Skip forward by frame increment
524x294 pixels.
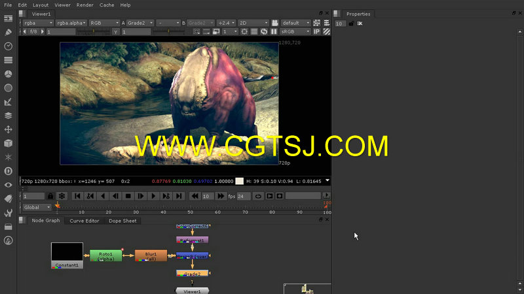(x=221, y=196)
